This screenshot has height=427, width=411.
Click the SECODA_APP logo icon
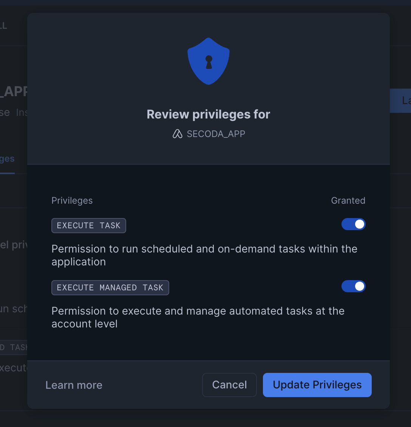[x=178, y=134]
